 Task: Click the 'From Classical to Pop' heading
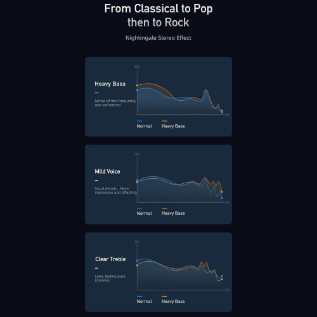coord(158,9)
